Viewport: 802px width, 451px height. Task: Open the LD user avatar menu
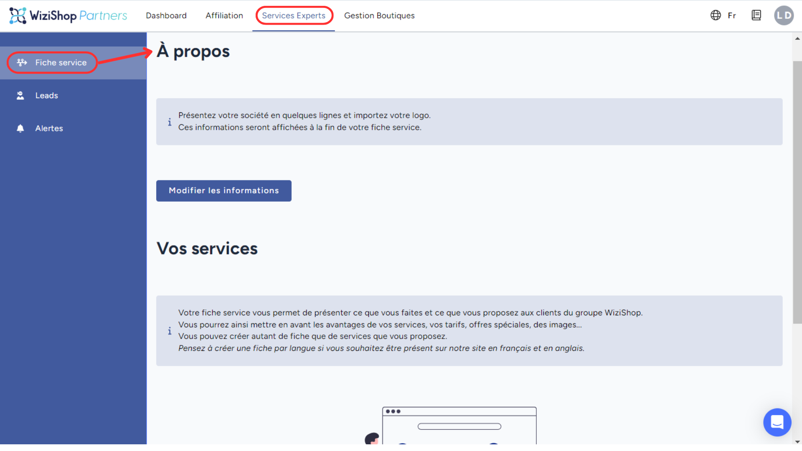tap(784, 15)
